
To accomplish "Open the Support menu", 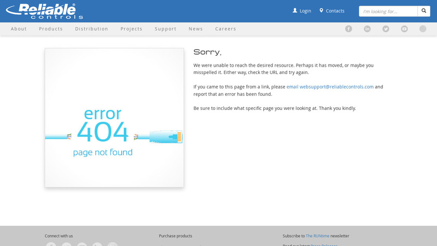I will (x=165, y=29).
